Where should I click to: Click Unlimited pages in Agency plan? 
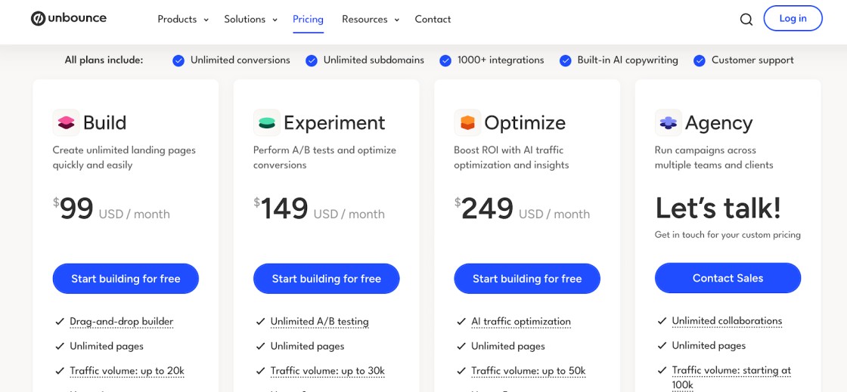coord(709,346)
